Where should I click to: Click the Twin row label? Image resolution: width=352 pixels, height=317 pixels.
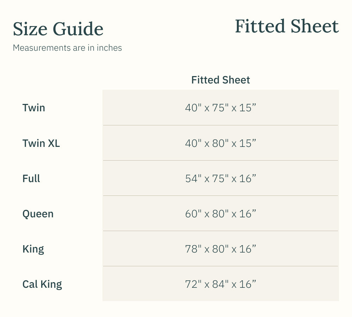coord(34,108)
